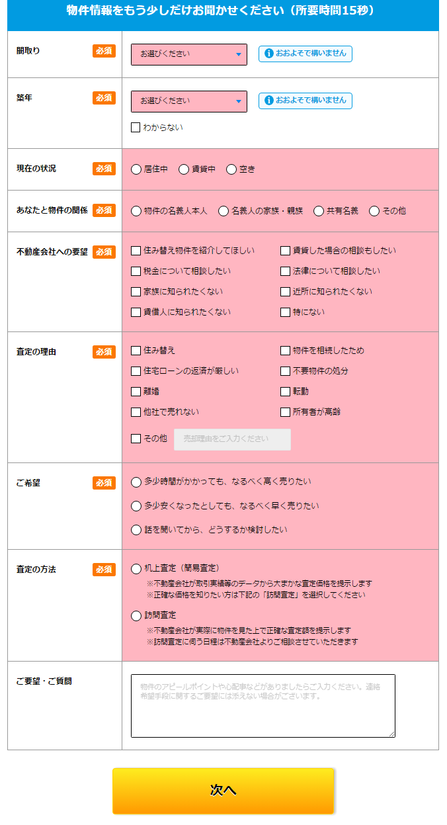Click the 売却理由 text input field
The height and width of the screenshot is (825, 447).
coord(232,439)
